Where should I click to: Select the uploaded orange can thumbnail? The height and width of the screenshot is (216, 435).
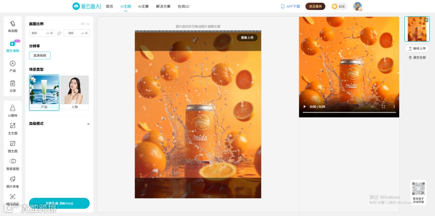(x=417, y=29)
